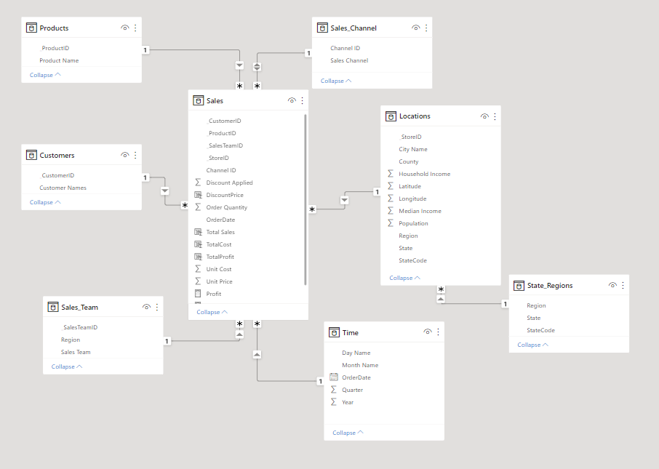Screen dimensions: 659x469
Task: Select the Order Quantity field in Sales
Action: click(226, 207)
